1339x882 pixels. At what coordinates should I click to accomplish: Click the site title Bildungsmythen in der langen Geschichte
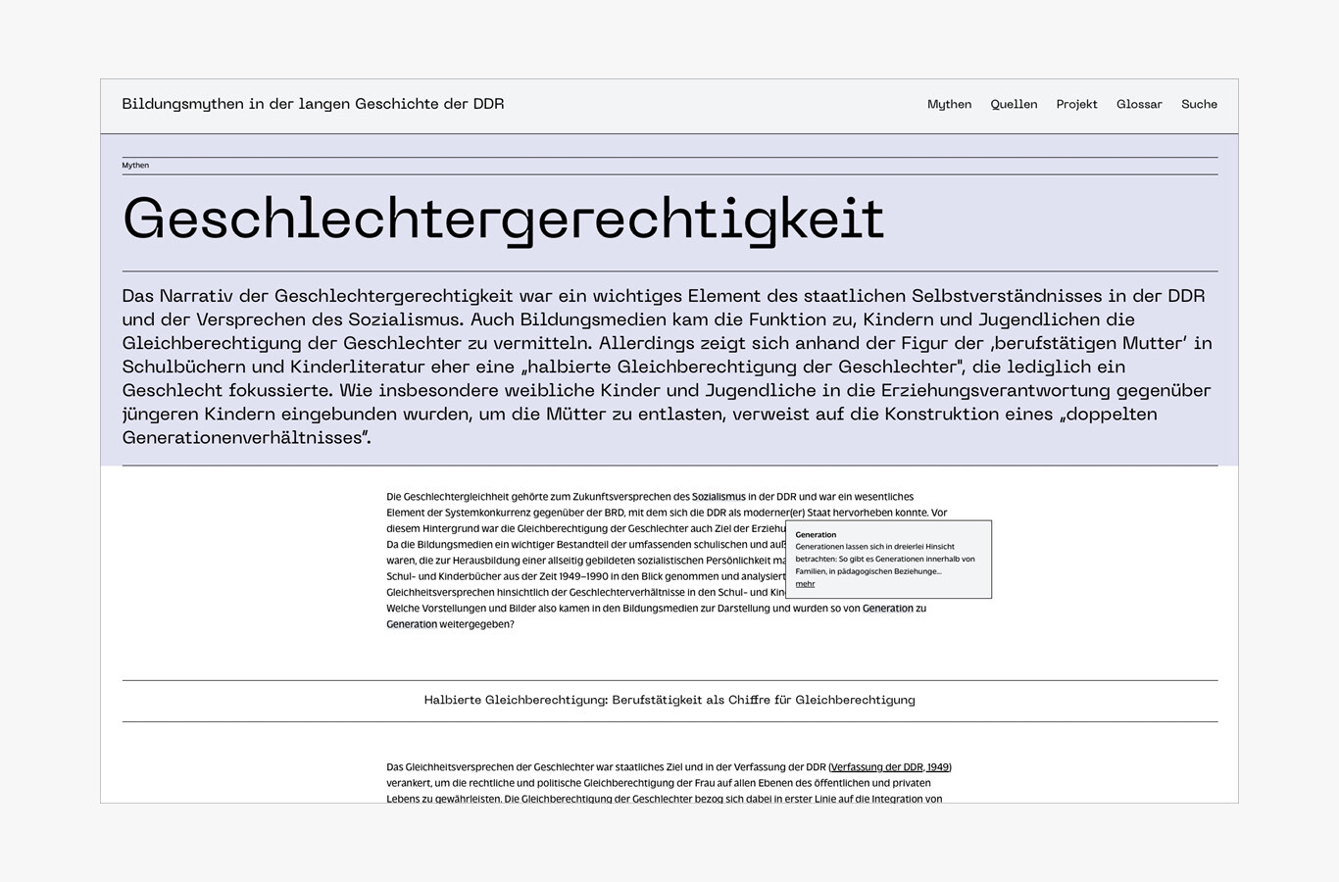coord(313,104)
